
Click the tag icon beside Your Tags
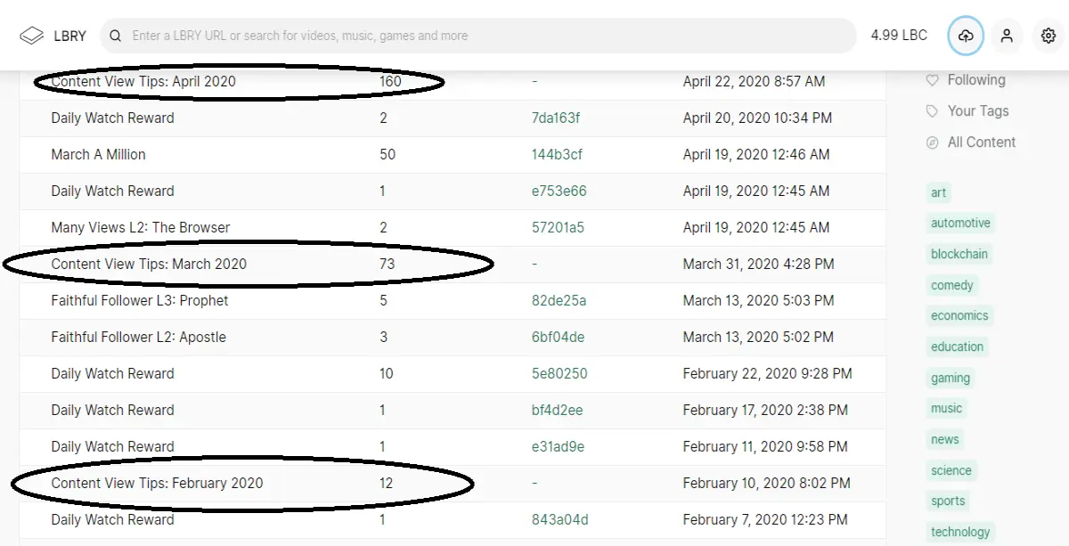tap(933, 111)
